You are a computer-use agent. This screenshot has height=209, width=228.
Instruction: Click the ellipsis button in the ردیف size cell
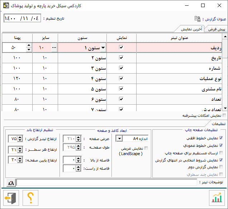54,48
